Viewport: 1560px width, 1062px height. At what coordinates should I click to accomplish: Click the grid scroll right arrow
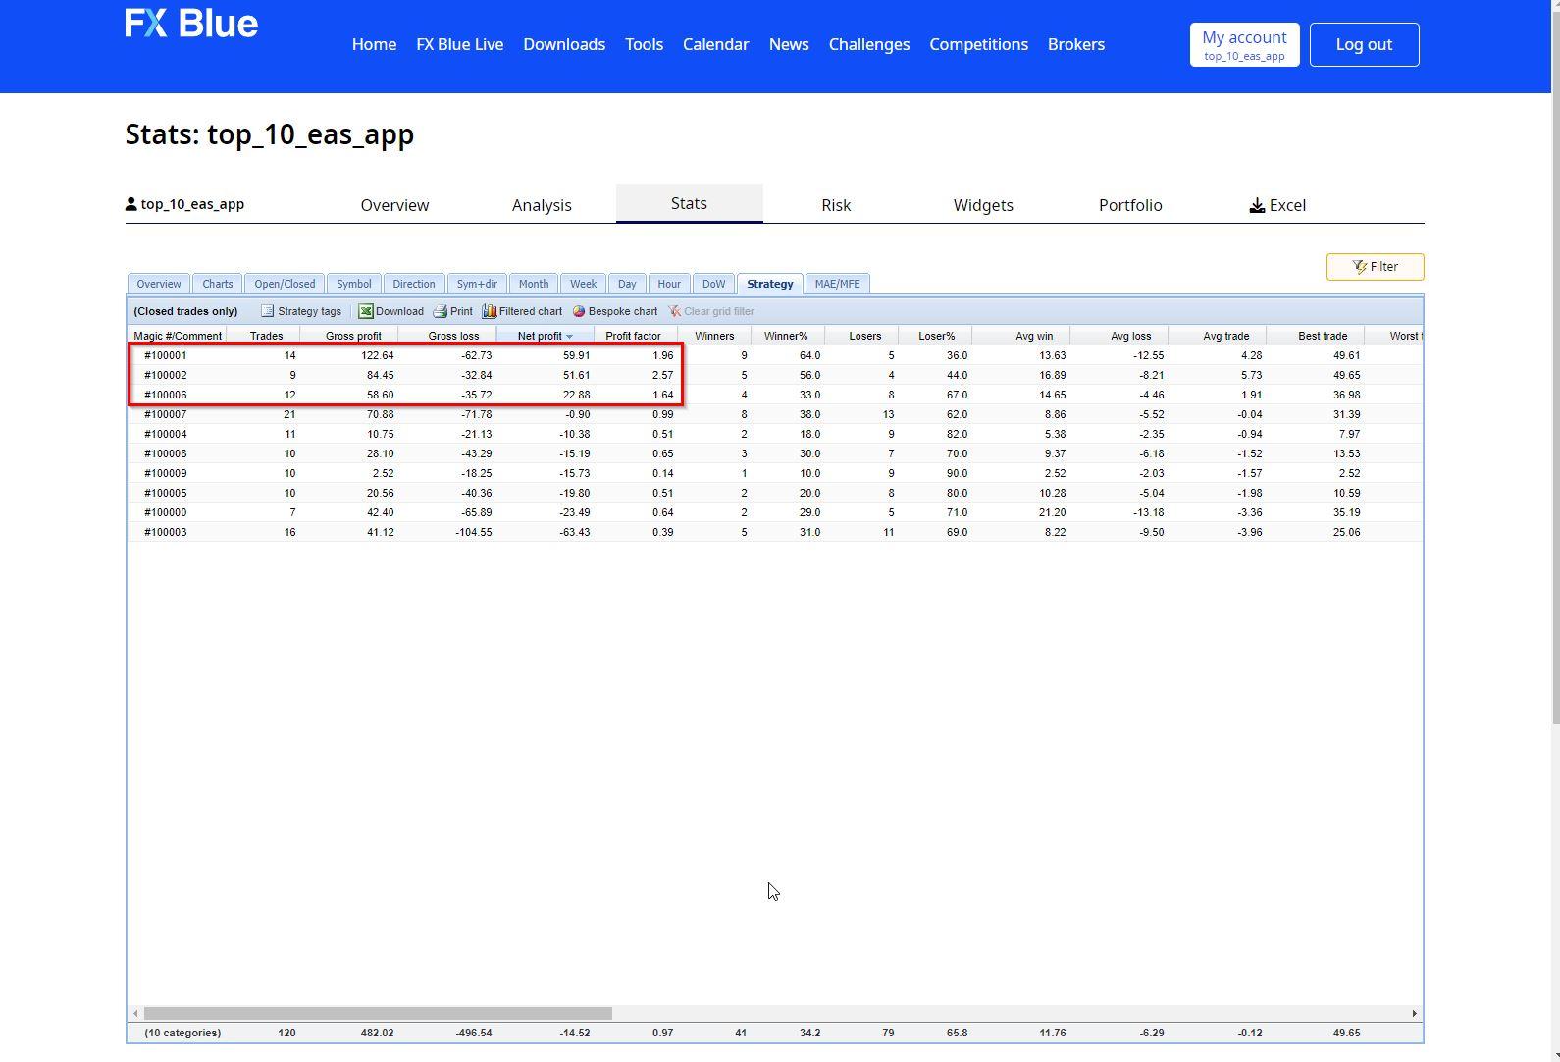[x=1414, y=1013]
